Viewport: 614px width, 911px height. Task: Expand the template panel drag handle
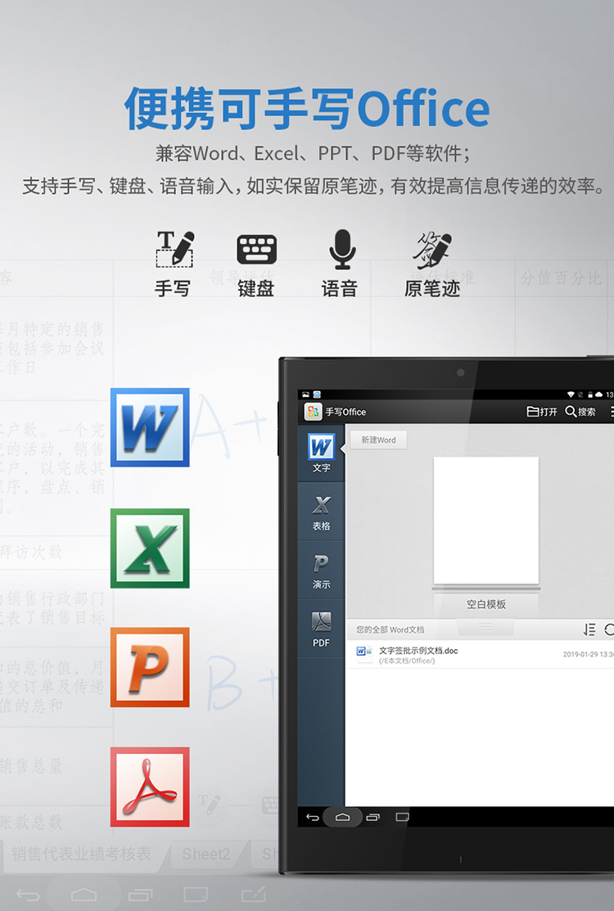[x=486, y=627]
